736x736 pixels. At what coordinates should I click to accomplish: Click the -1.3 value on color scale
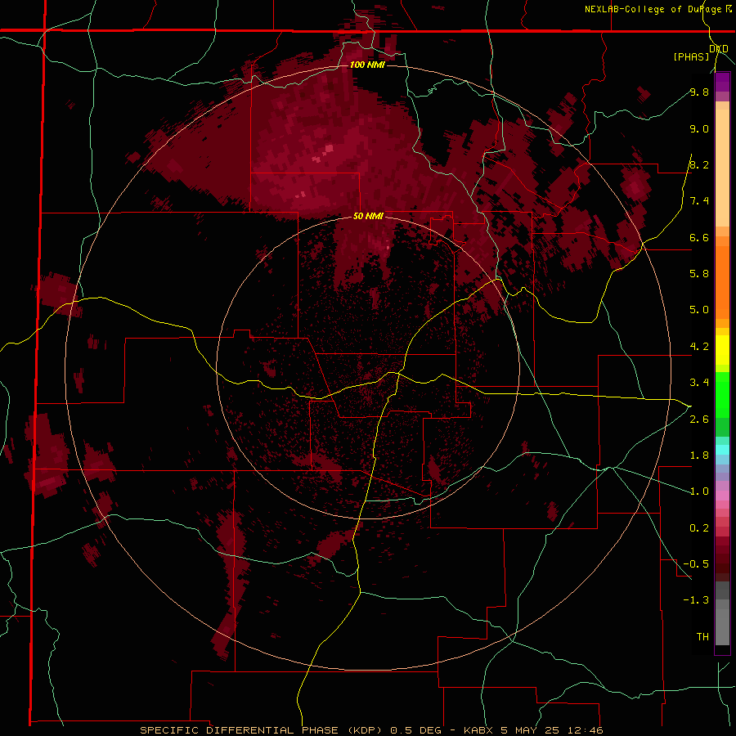(696, 600)
